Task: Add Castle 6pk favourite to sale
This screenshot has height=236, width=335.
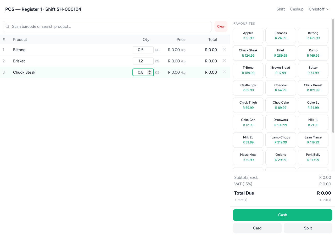Action: point(248,88)
